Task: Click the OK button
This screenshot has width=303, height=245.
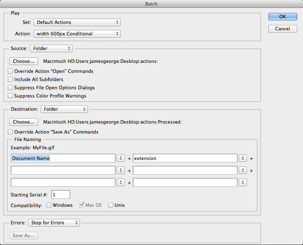Action: [283, 16]
